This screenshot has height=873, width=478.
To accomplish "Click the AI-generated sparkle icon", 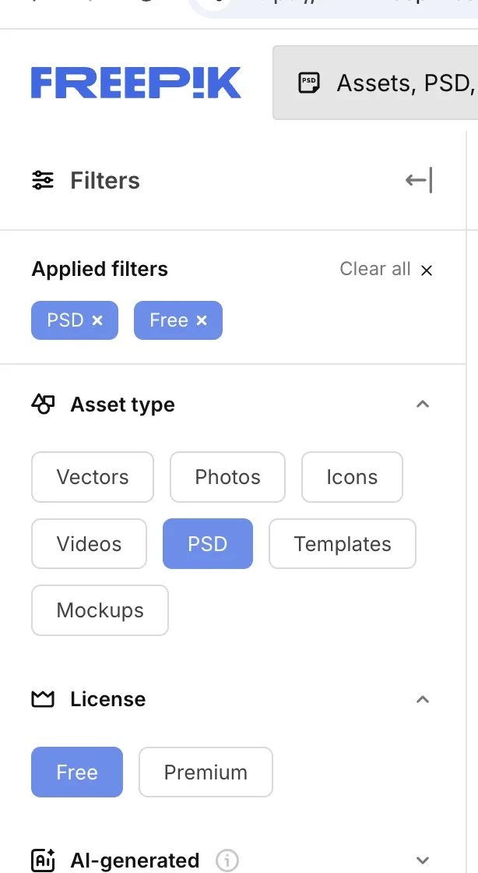I will tap(43, 861).
